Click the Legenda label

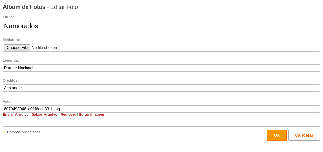(11, 60)
